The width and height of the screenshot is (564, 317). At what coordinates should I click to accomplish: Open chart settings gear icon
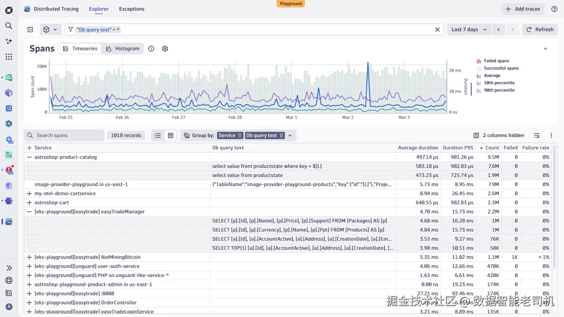tap(165, 48)
